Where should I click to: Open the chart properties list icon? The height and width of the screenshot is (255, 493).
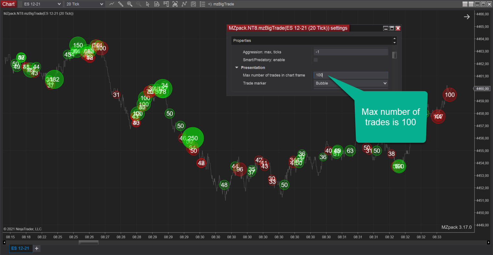(x=202, y=4)
